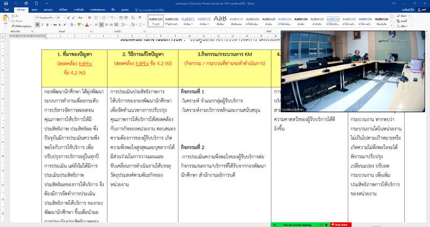Click the Show paragraph marks icon

tap(139, 18)
